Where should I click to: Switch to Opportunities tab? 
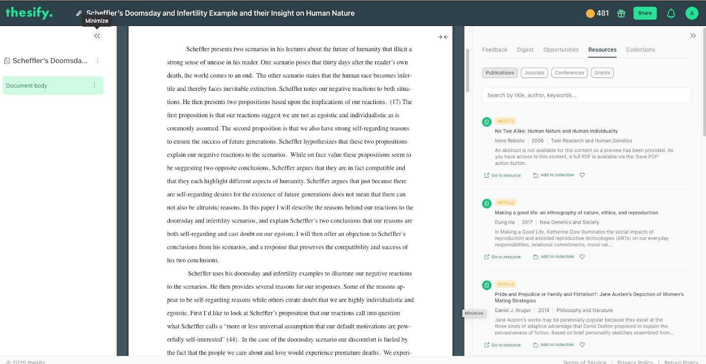pos(561,50)
